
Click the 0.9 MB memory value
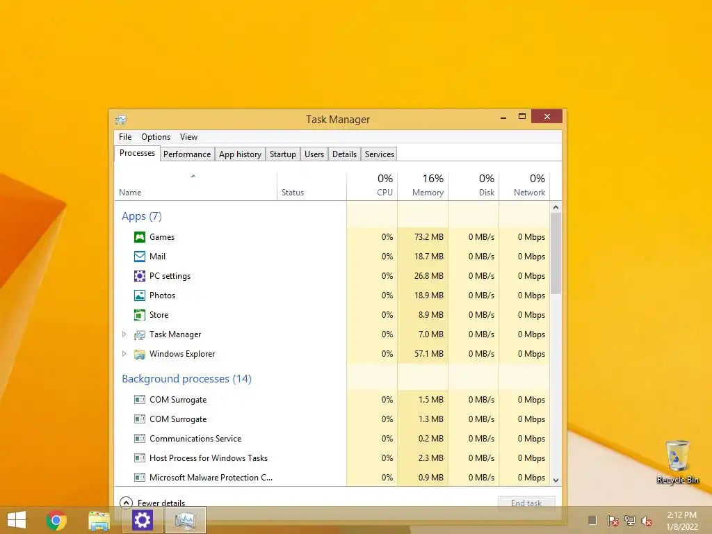point(431,478)
